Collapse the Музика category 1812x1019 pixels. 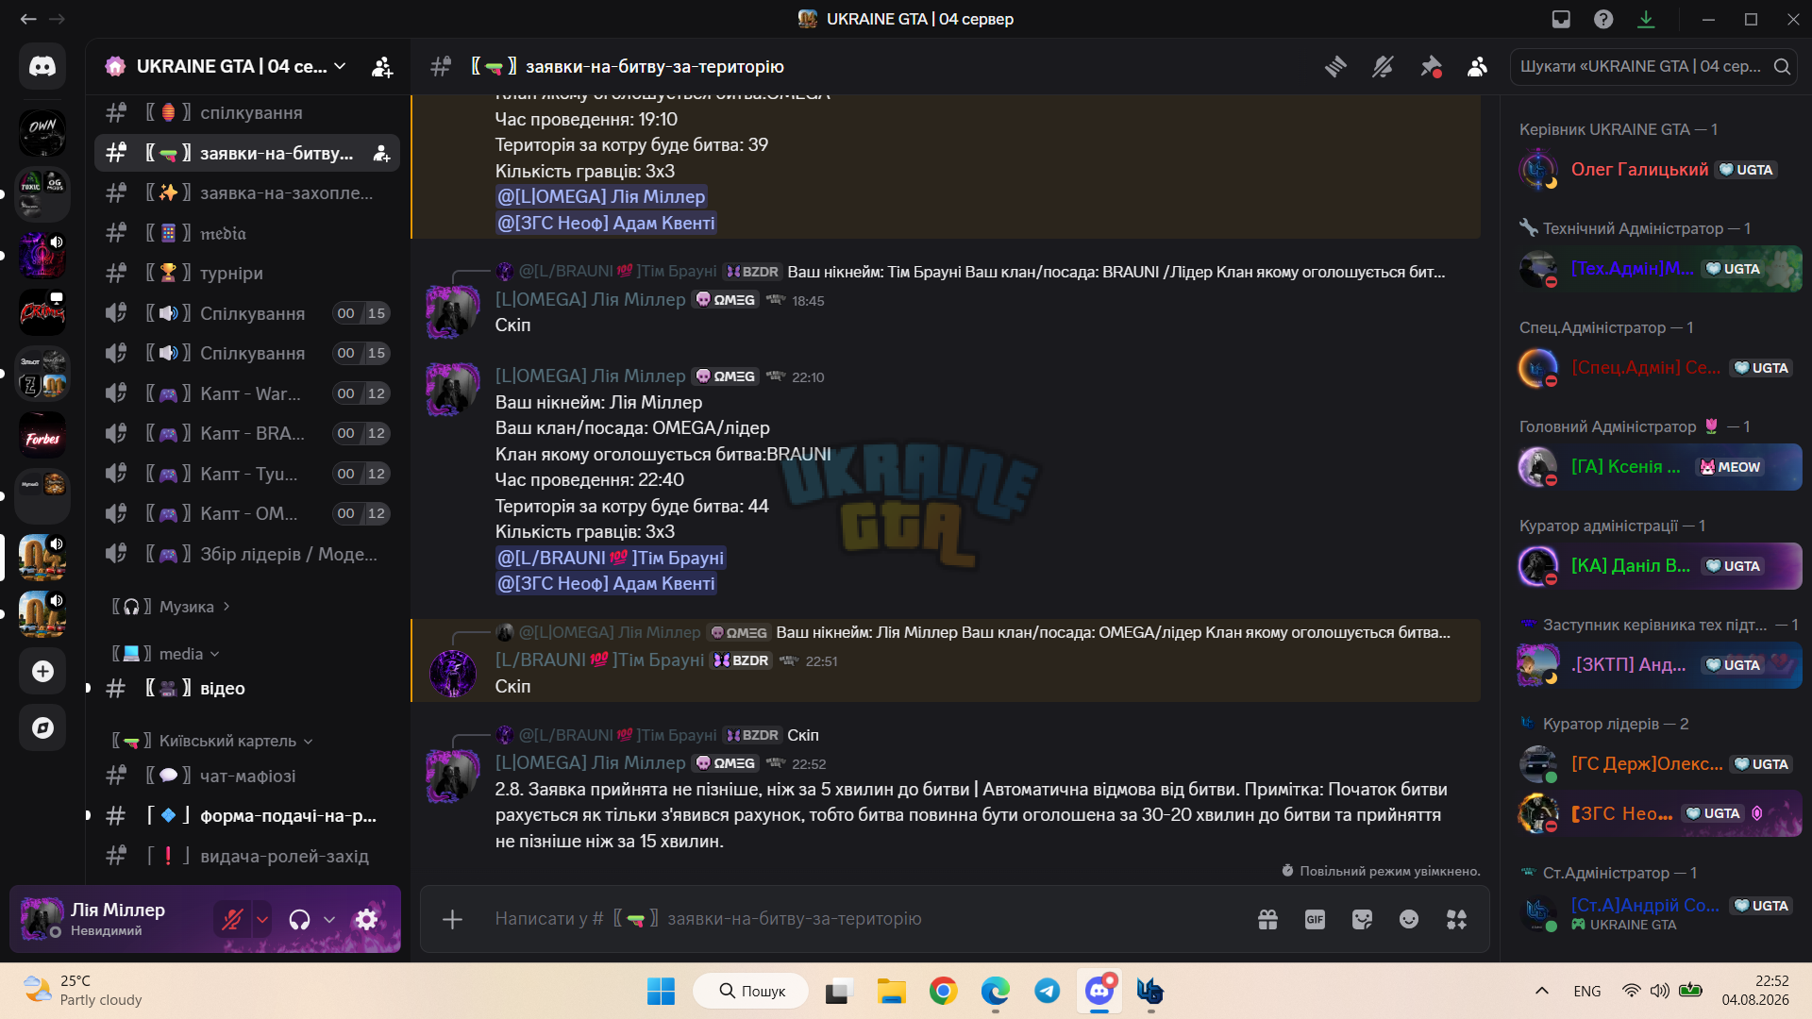coord(170,607)
